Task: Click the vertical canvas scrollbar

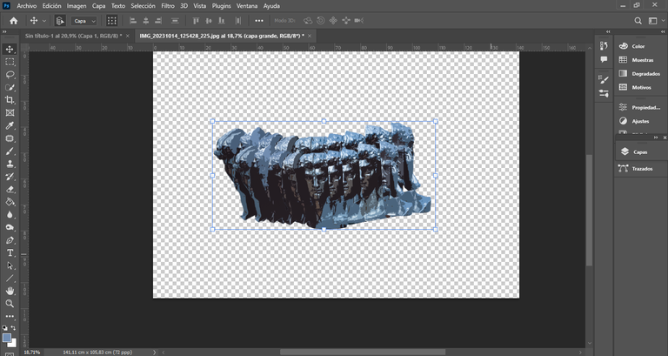Action: (x=590, y=210)
